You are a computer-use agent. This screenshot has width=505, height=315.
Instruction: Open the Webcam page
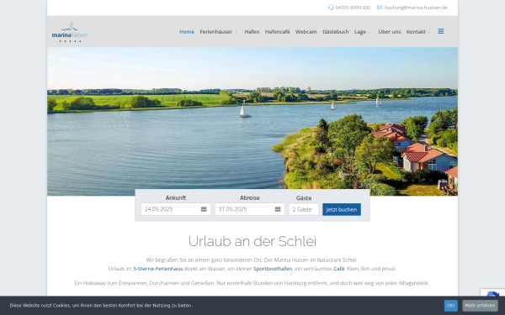(x=306, y=32)
